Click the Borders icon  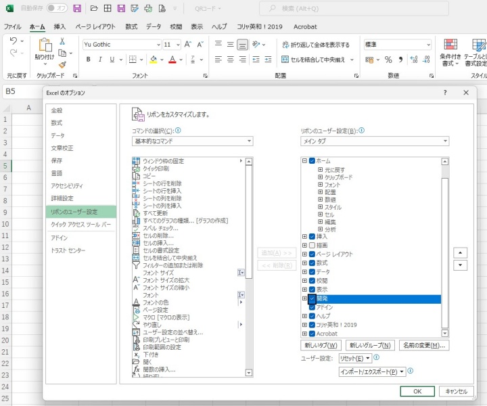(133, 60)
